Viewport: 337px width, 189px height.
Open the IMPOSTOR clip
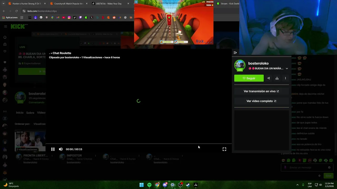[74, 155]
